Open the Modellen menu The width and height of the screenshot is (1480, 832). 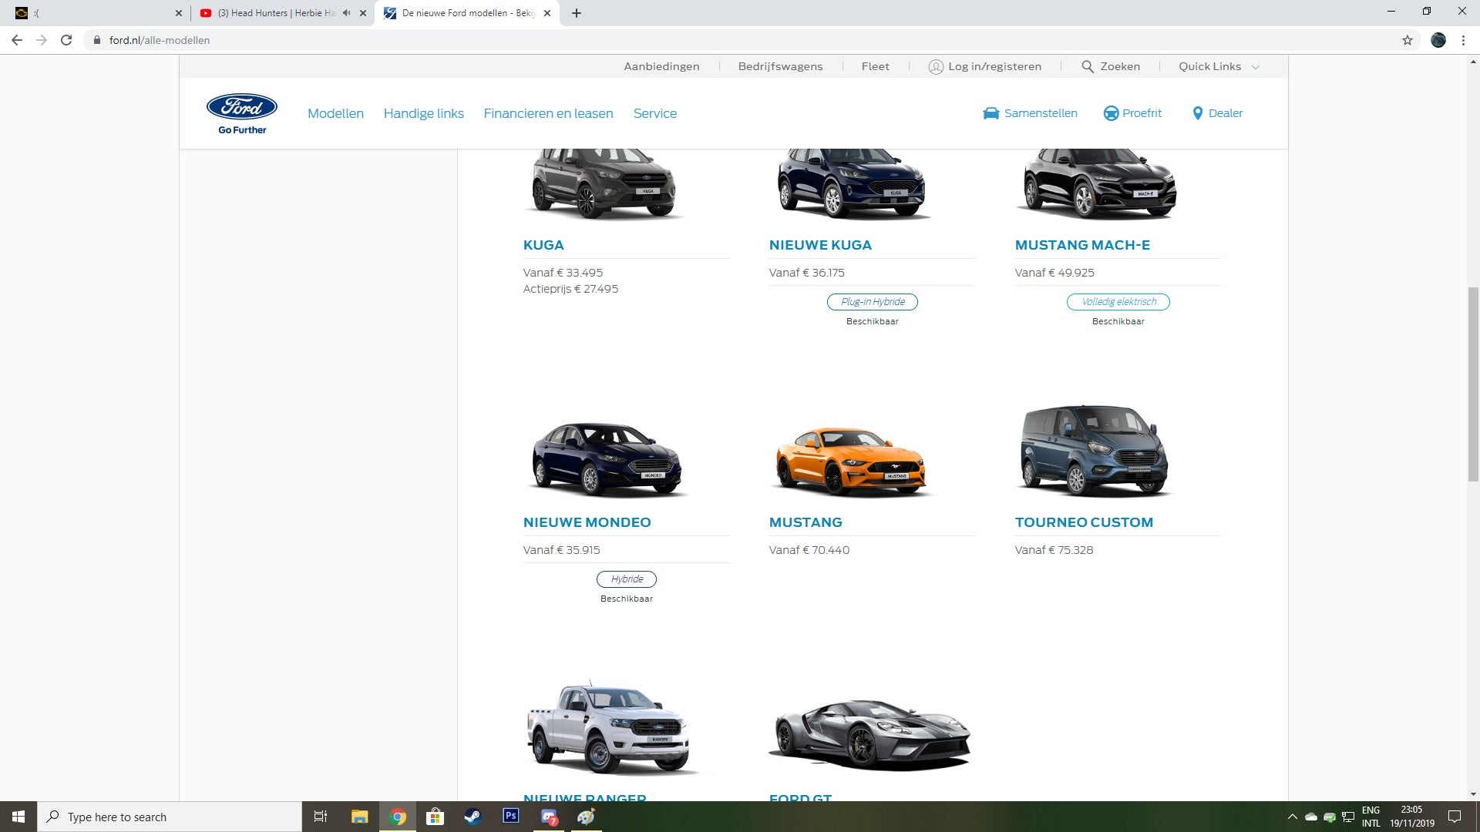tap(335, 113)
